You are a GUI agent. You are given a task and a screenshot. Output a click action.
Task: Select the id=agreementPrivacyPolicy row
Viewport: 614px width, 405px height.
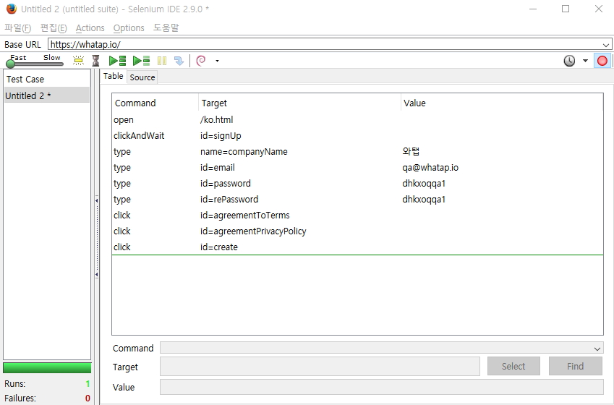[x=357, y=231]
